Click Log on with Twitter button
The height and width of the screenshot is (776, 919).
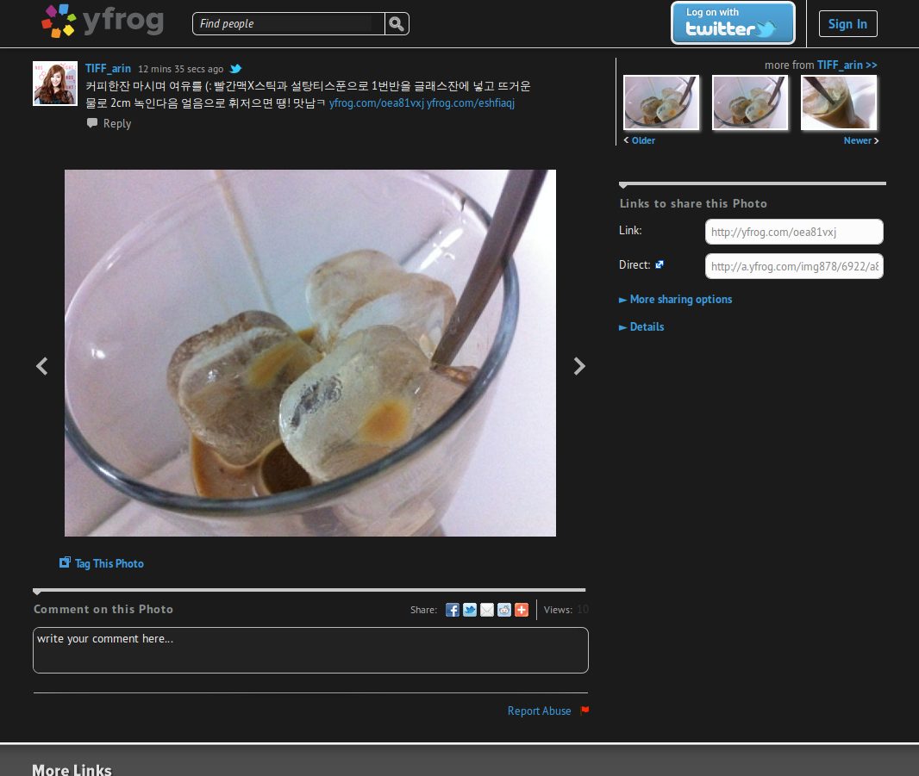coord(733,23)
